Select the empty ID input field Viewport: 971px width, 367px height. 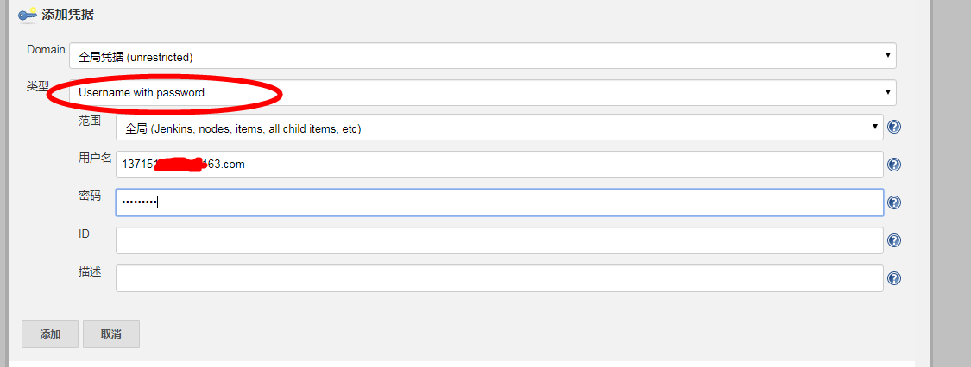coord(499,240)
